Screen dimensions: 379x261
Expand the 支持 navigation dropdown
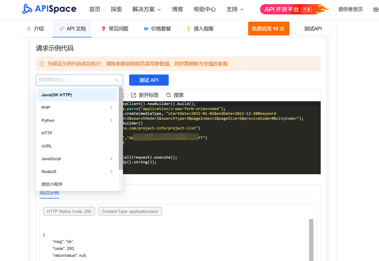point(235,9)
